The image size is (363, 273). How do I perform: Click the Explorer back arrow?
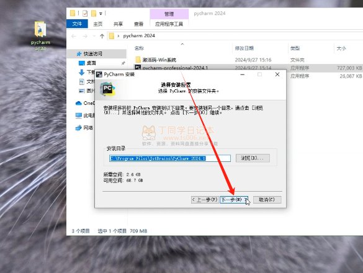74,36
